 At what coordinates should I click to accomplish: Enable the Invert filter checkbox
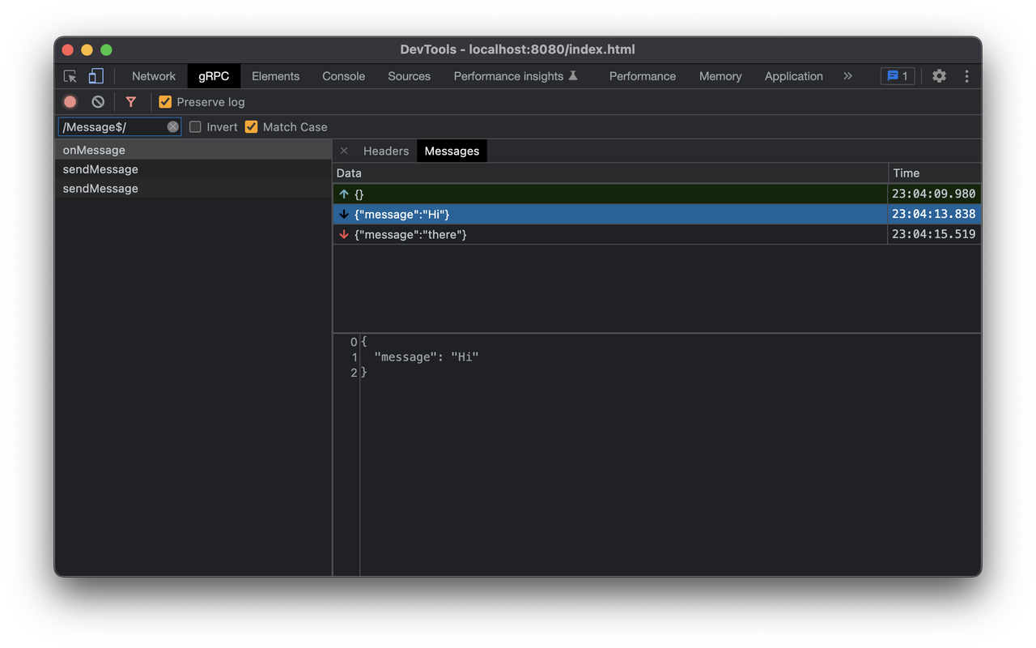[x=195, y=126]
